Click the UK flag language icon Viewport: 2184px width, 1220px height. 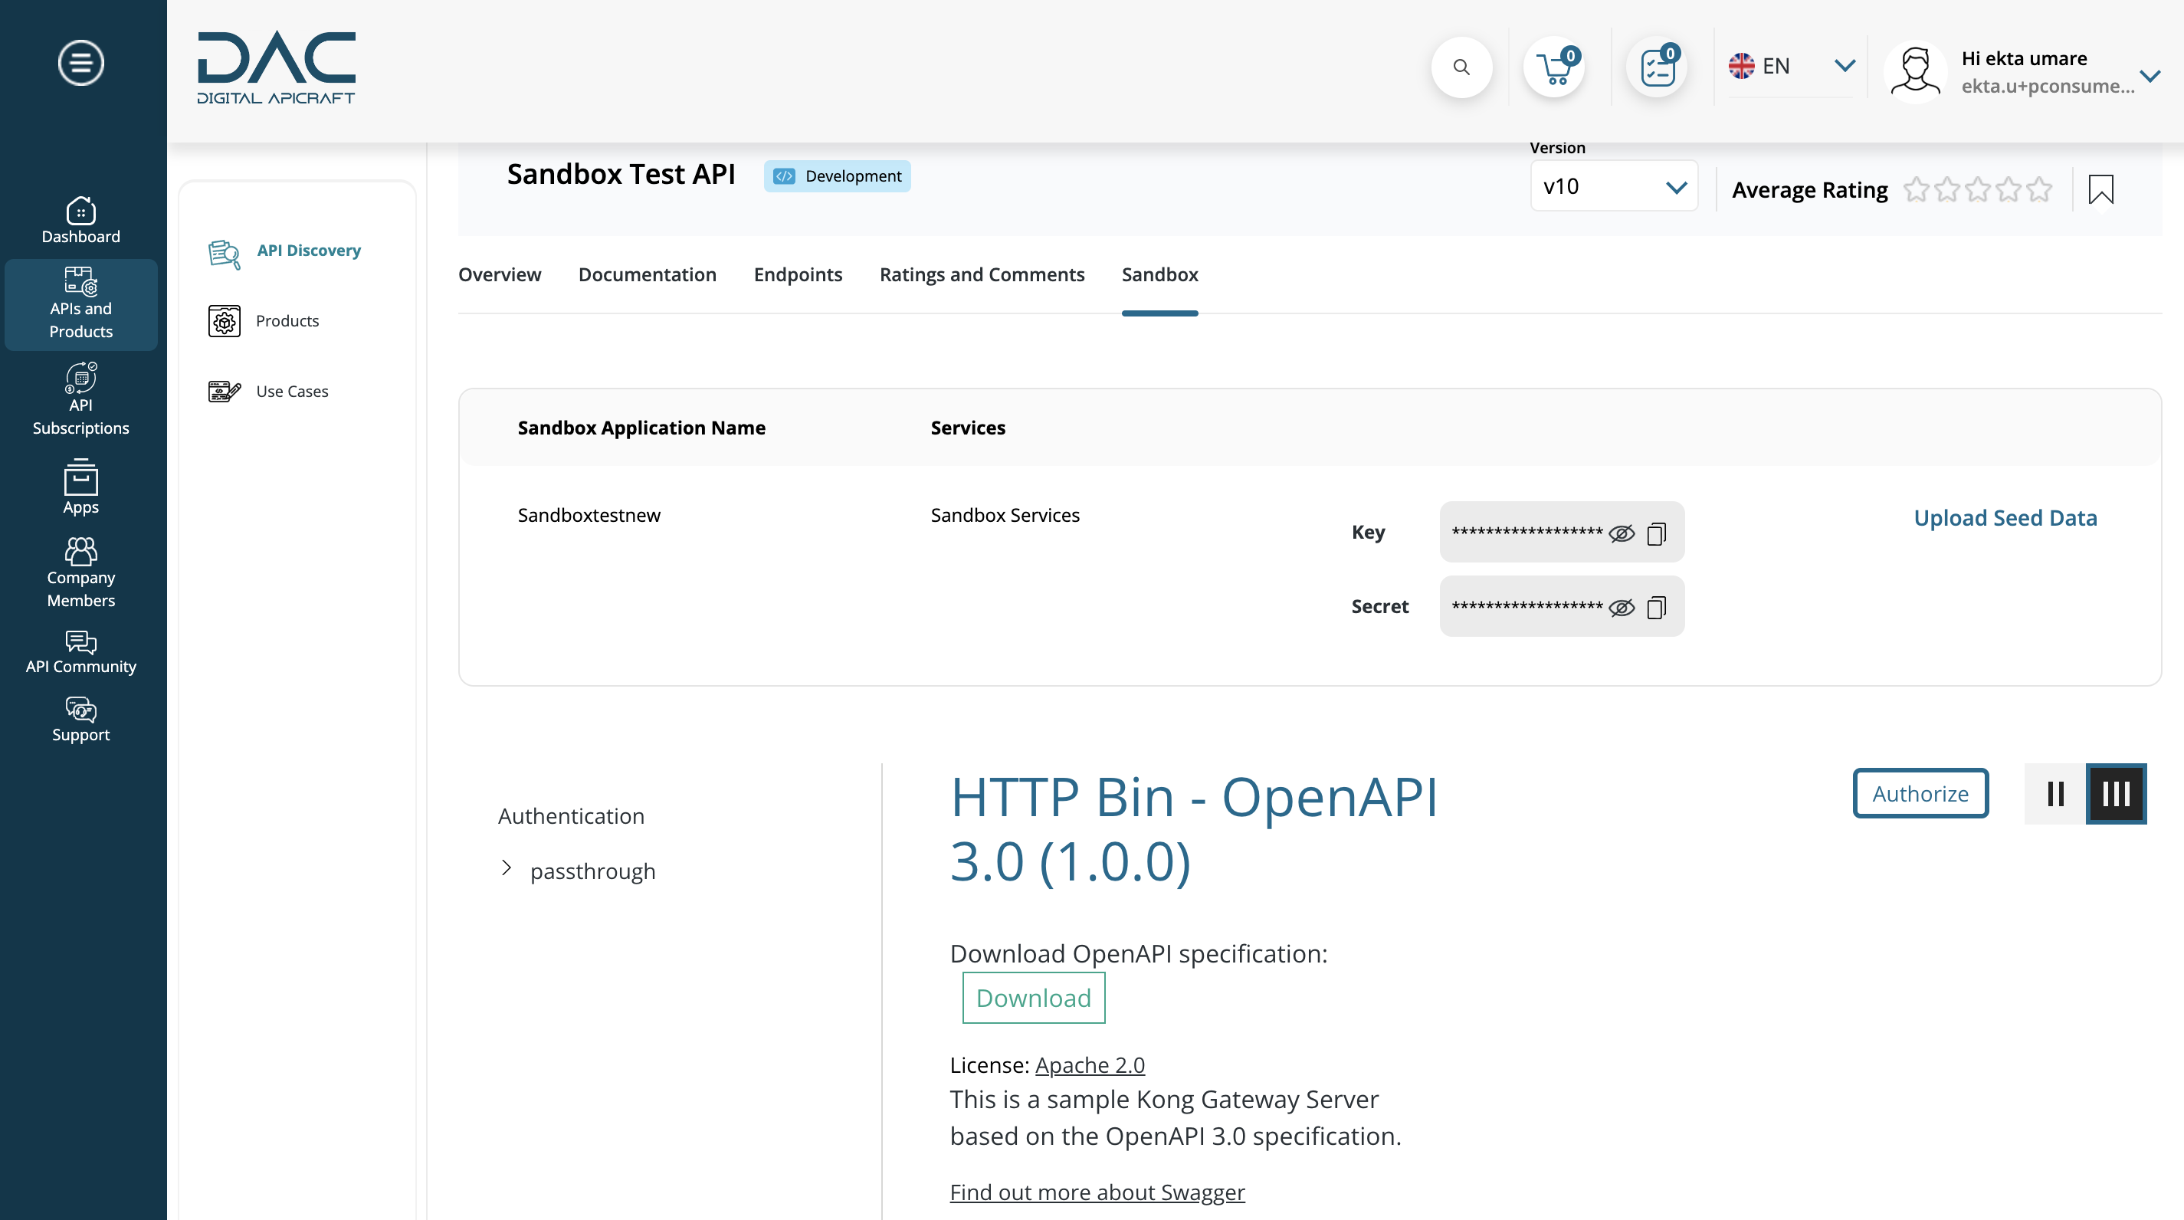[1741, 65]
